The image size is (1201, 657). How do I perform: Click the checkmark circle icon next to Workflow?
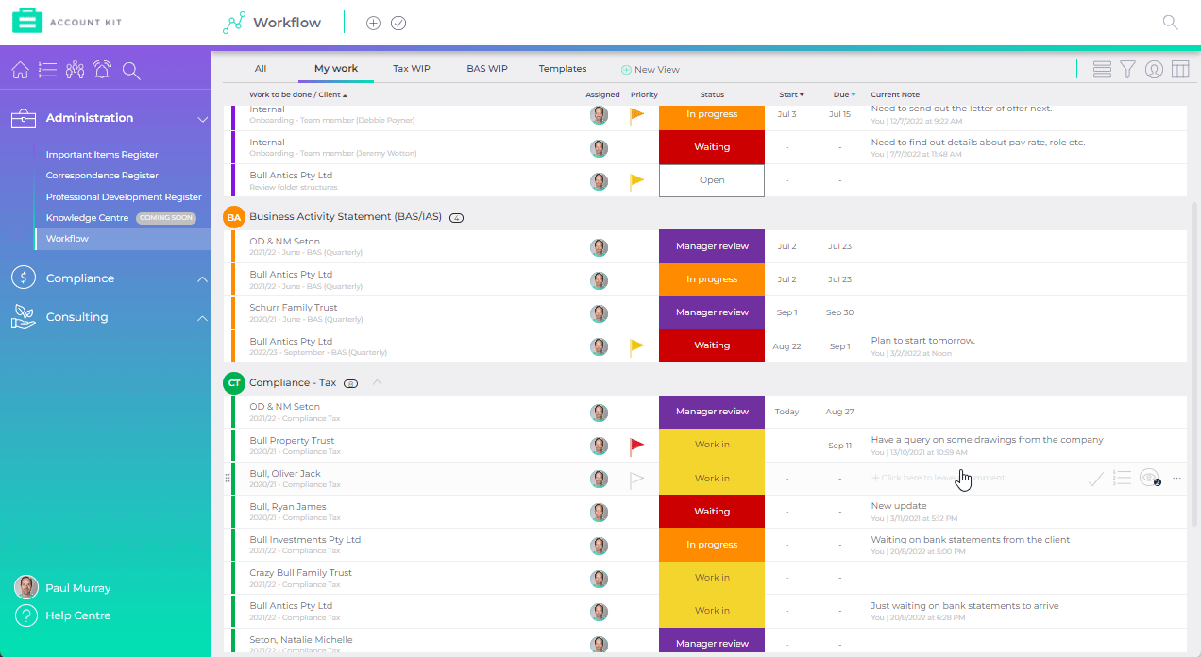click(x=398, y=23)
